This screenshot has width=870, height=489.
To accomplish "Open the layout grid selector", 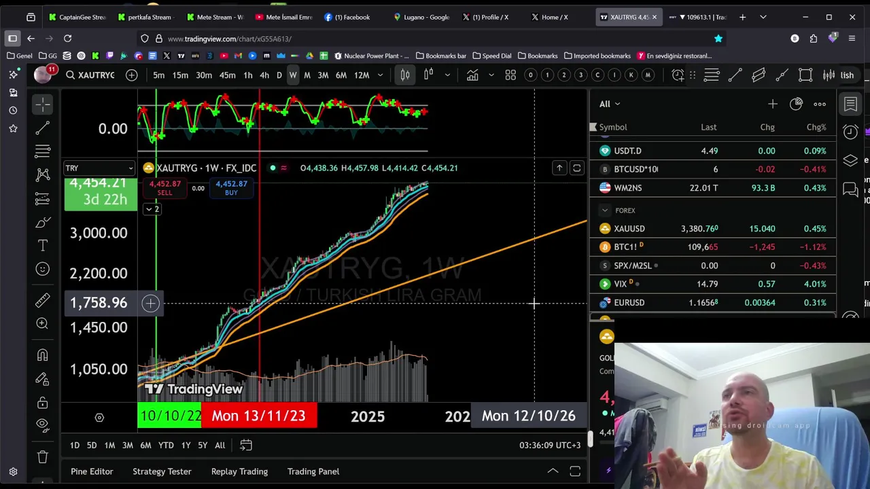I will (x=510, y=75).
